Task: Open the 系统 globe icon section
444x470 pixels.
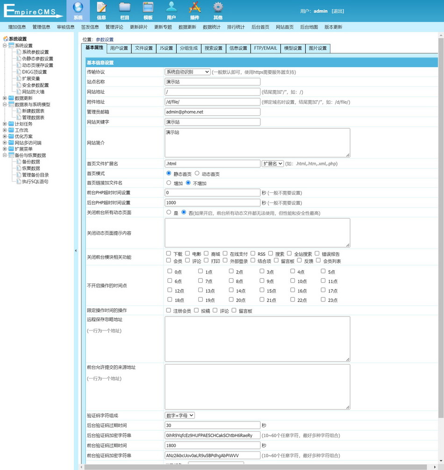Action: 78,11
